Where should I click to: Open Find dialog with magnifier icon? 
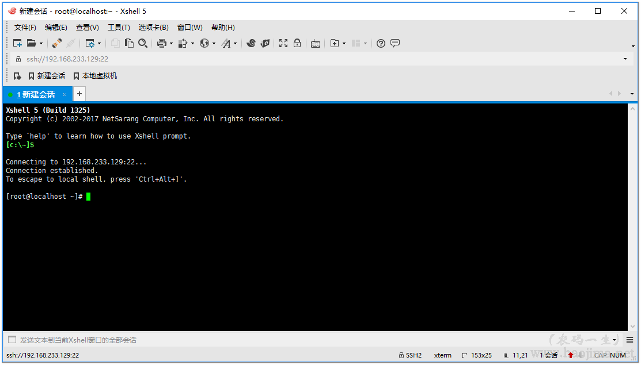pos(142,43)
